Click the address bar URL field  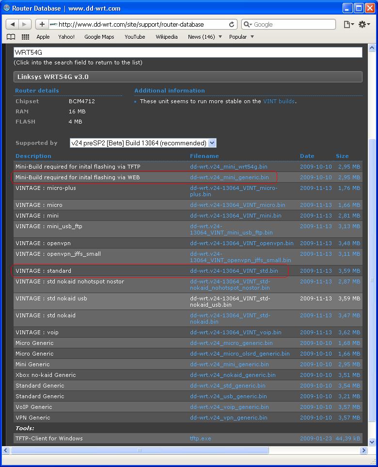(x=143, y=24)
